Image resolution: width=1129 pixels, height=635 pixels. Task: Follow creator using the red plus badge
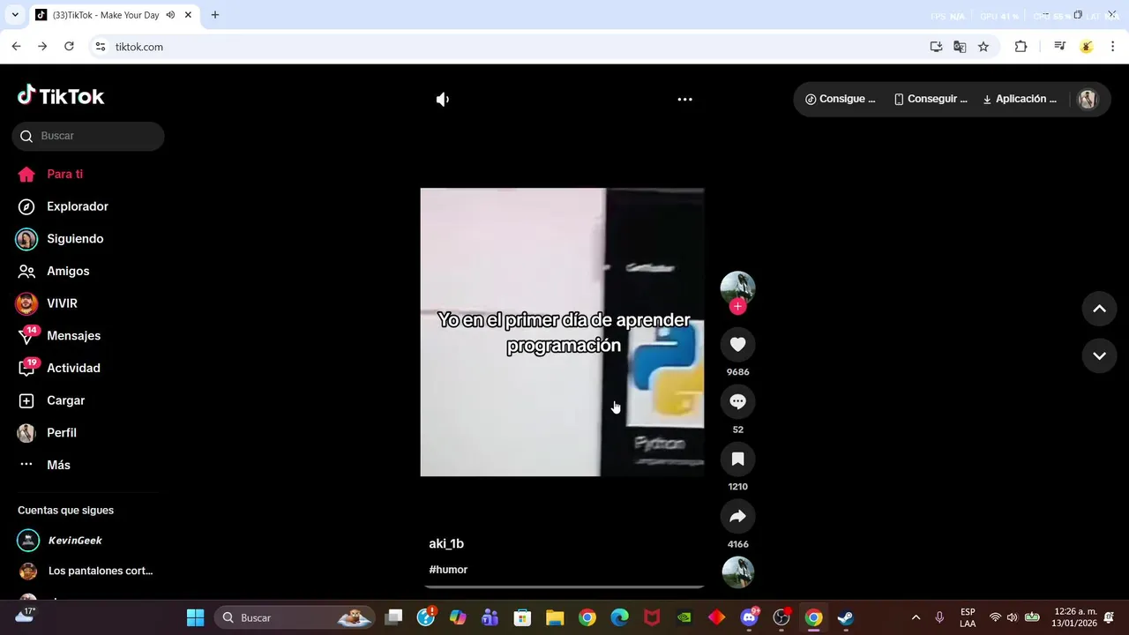[x=738, y=306]
